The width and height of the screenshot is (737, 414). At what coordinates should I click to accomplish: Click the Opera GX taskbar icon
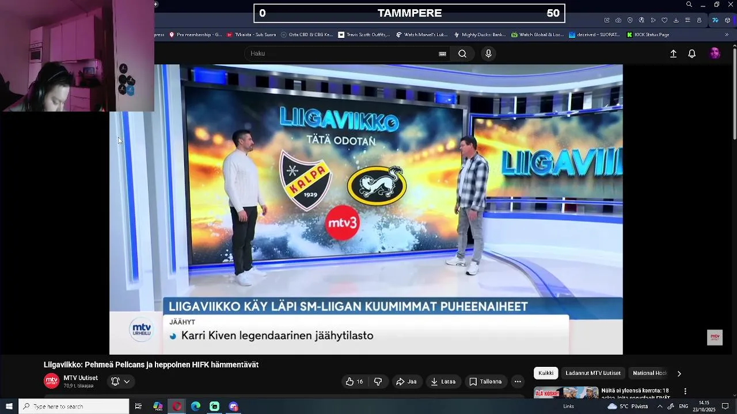click(177, 407)
